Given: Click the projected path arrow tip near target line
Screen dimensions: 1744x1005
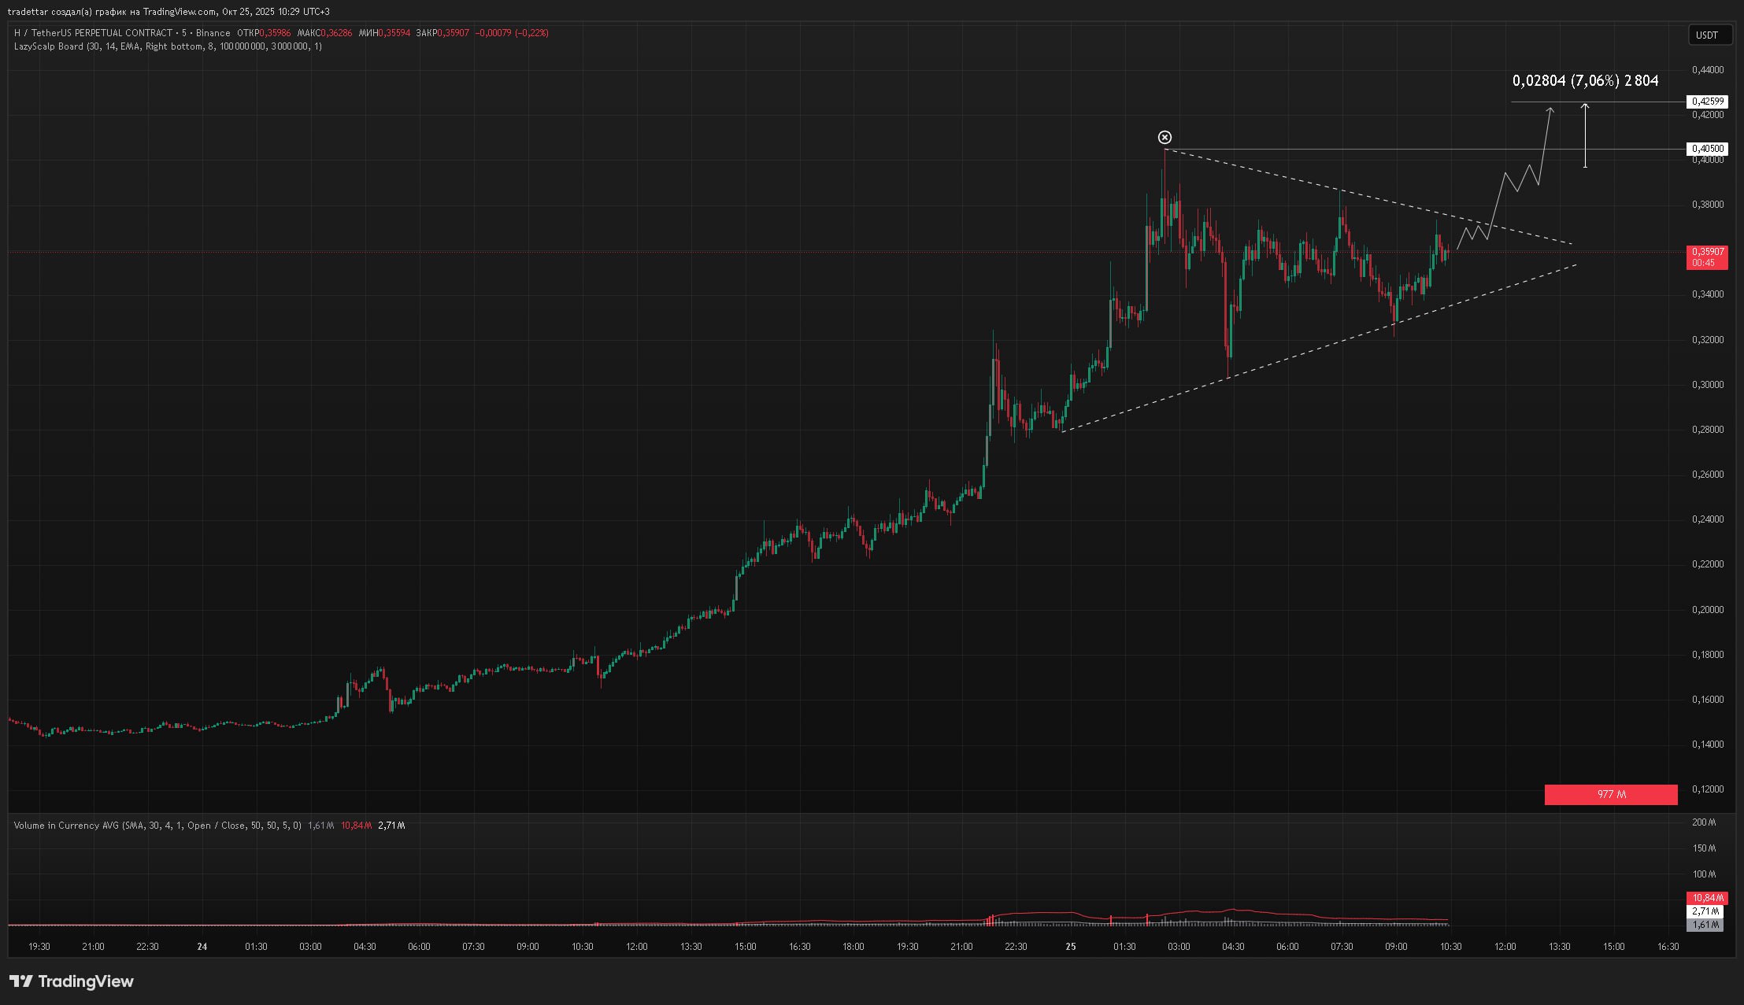Looking at the screenshot, I should click(x=1551, y=109).
